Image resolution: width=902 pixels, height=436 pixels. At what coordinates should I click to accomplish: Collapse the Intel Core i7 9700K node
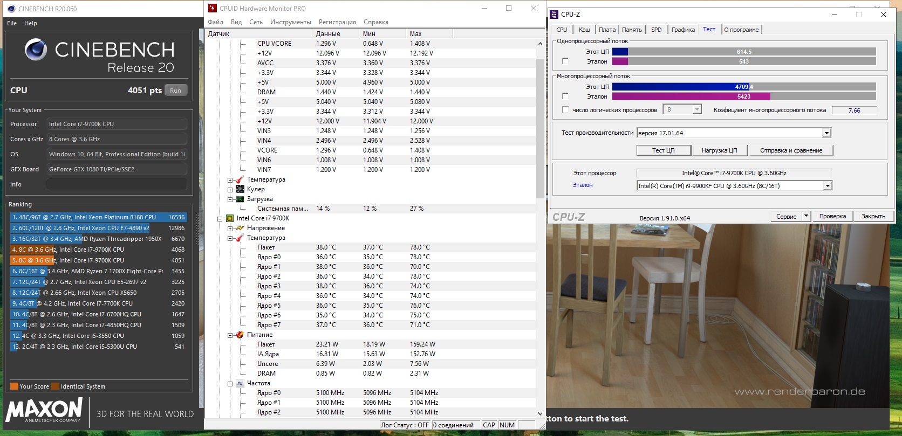[220, 219]
